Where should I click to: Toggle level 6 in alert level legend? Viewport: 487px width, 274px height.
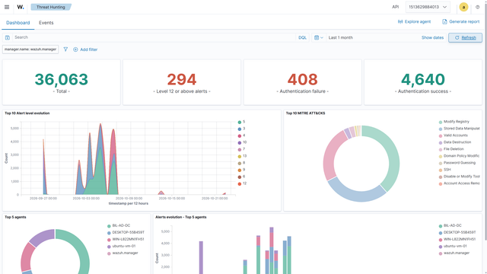pyautogui.click(x=242, y=177)
